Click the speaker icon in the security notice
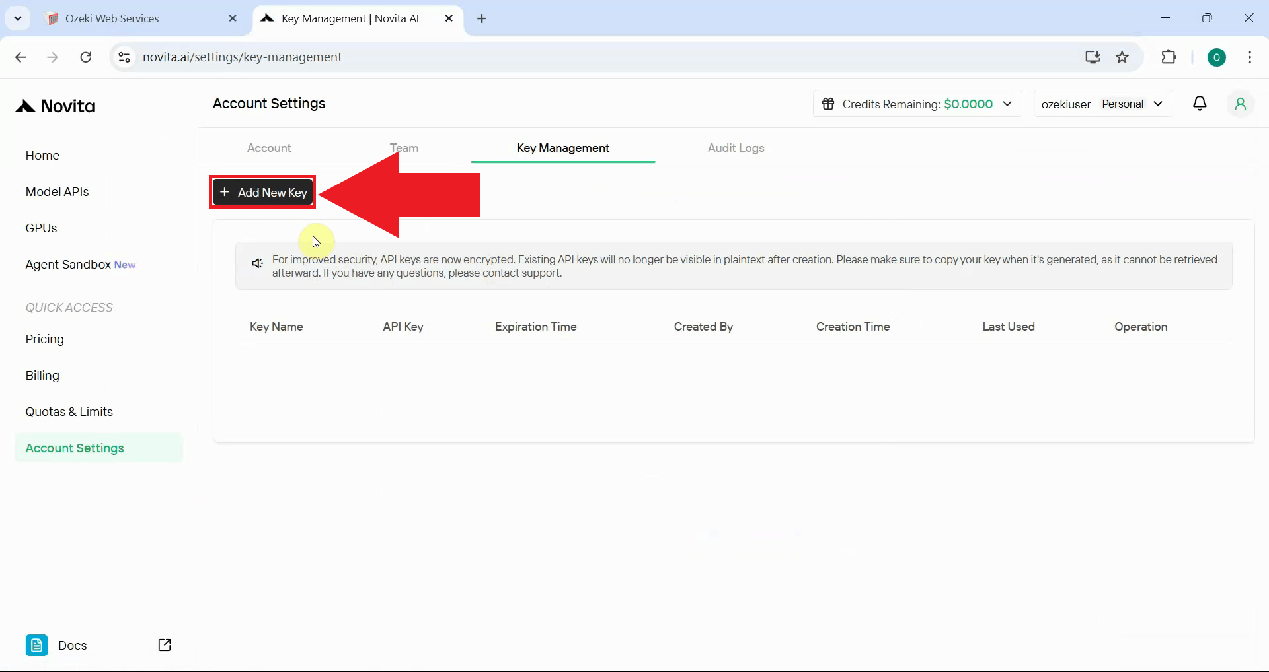This screenshot has width=1269, height=672. [x=257, y=263]
